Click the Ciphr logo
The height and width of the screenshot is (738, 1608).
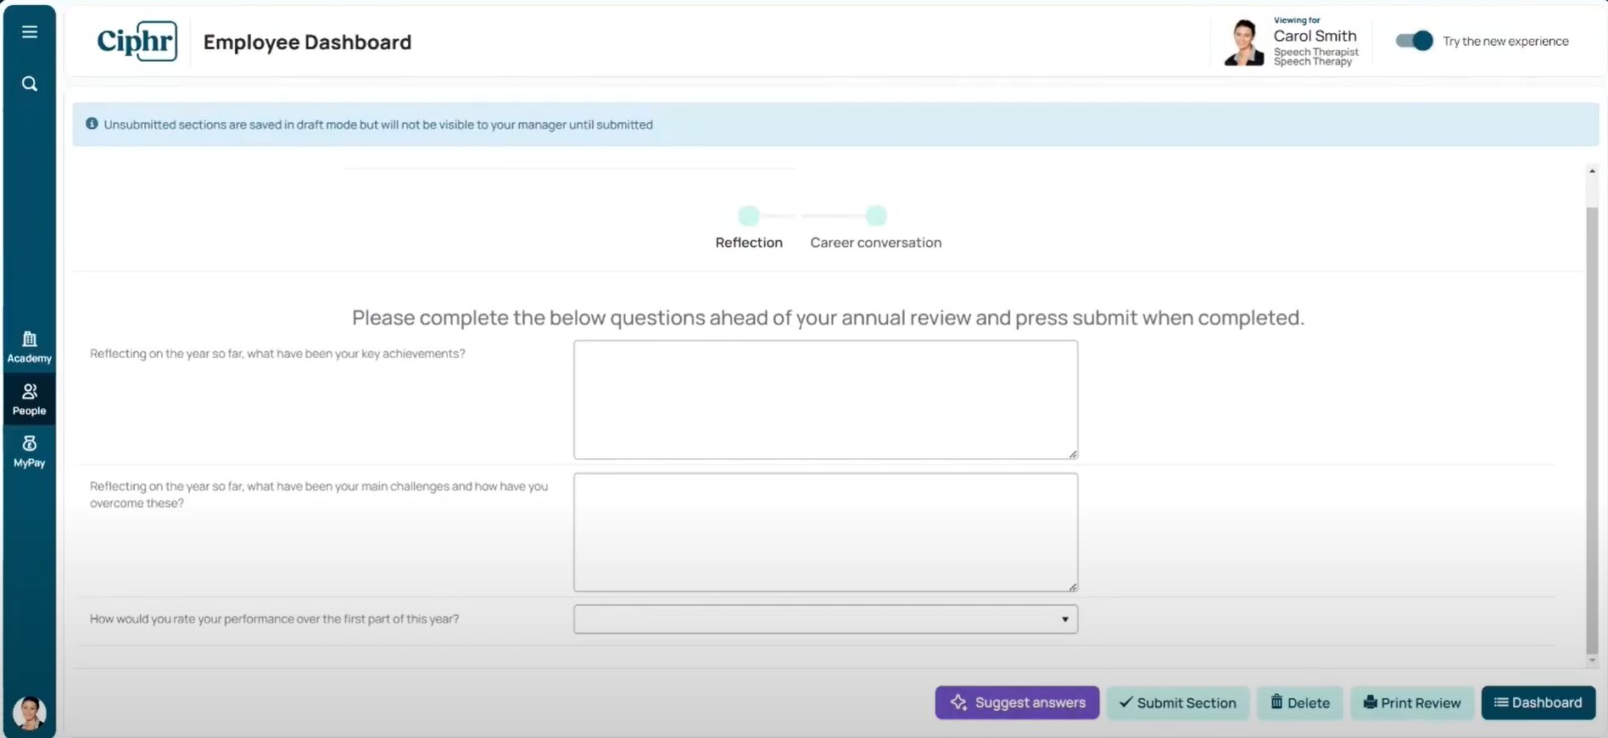137,42
